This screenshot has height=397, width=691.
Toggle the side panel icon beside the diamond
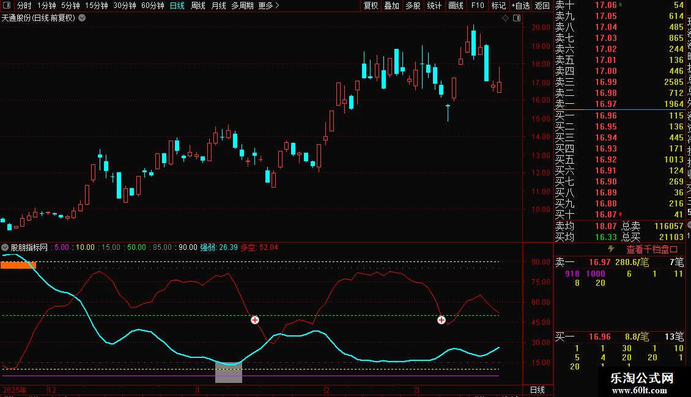click(x=516, y=18)
